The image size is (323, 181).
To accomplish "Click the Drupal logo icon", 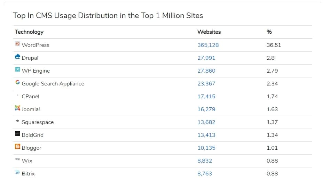I will (x=17, y=57).
